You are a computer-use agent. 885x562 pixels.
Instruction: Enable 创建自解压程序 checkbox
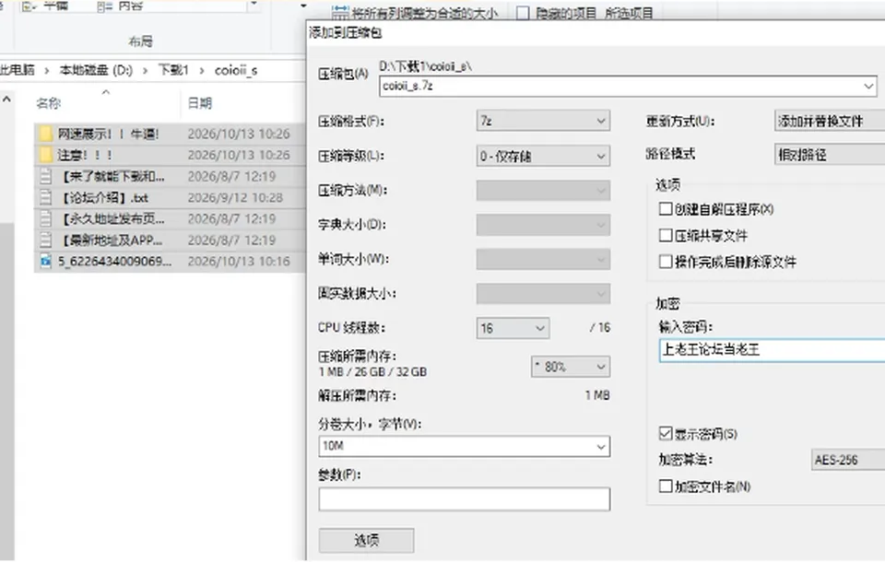pyautogui.click(x=666, y=209)
